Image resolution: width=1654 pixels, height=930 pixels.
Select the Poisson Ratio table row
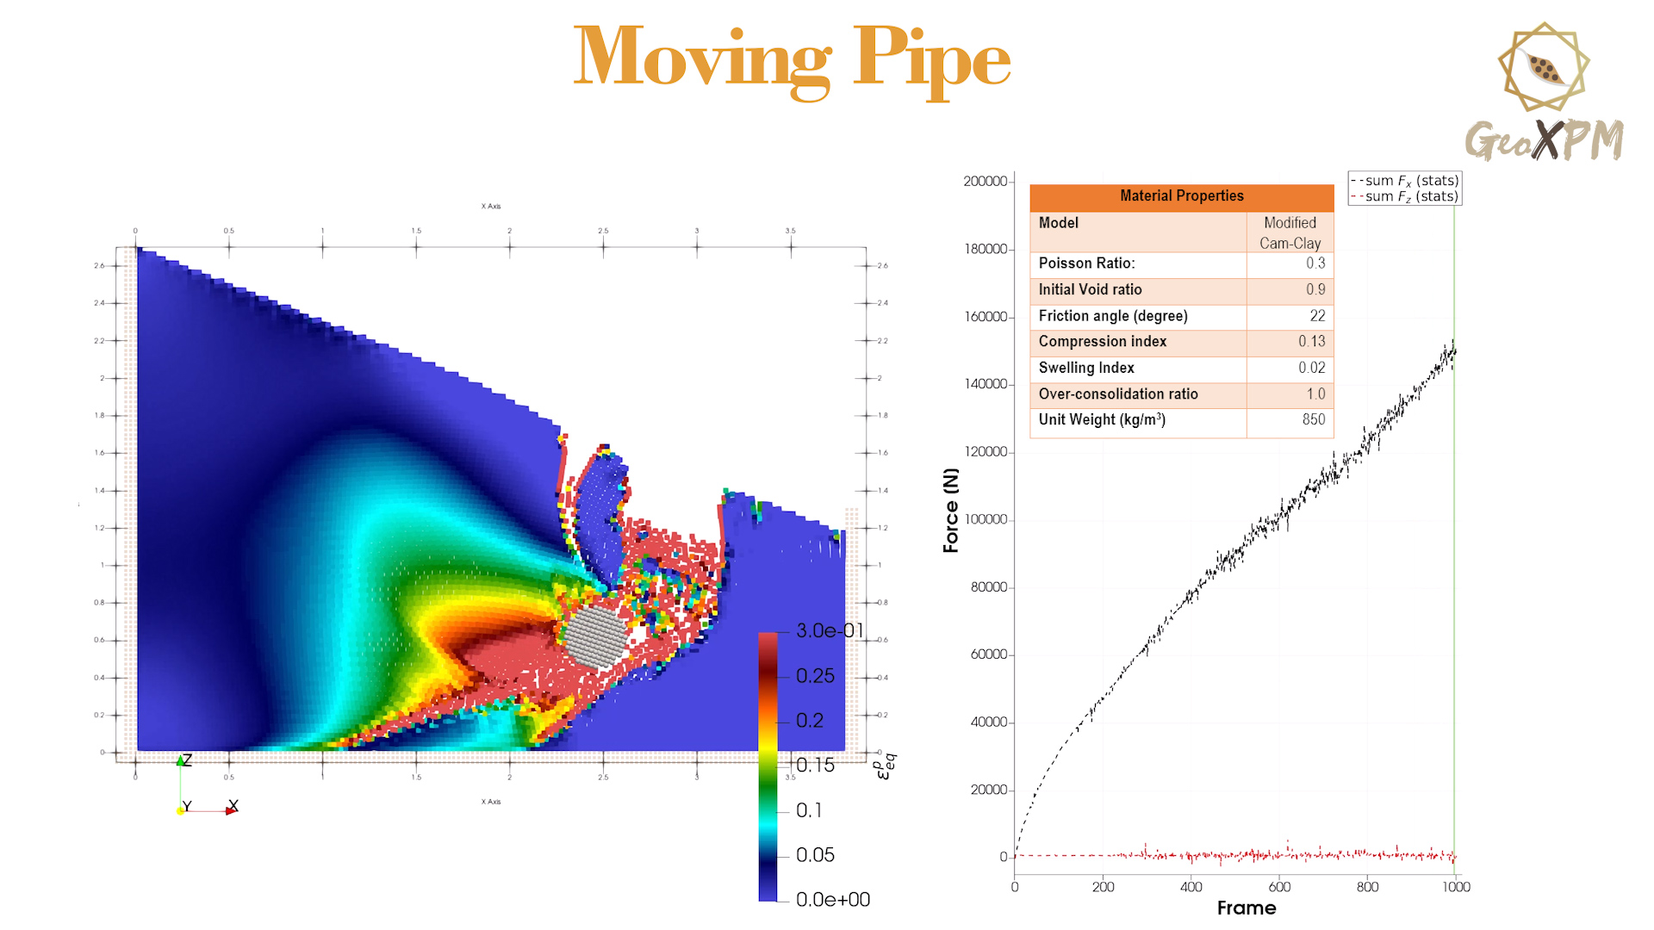click(x=1181, y=263)
